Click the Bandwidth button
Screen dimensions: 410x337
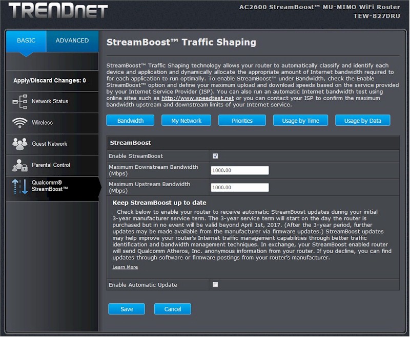tap(130, 121)
